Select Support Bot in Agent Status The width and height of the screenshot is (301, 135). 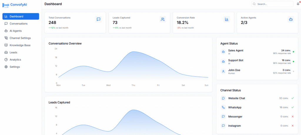(x=236, y=60)
